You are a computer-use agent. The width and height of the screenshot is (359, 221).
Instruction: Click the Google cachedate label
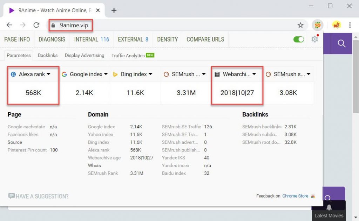(x=26, y=127)
